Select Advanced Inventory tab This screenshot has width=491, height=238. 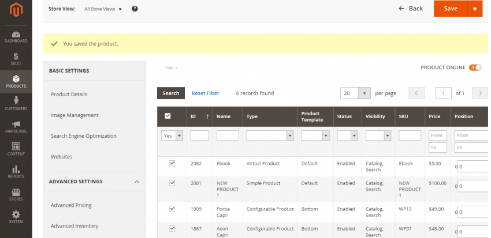click(75, 226)
